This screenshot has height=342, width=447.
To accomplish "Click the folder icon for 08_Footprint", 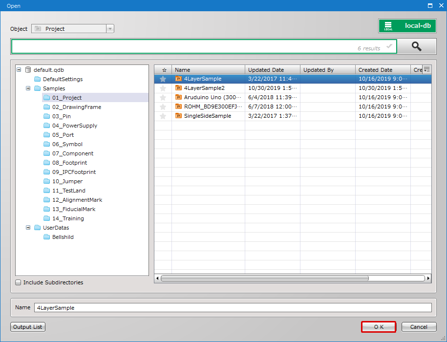I will 47,162.
